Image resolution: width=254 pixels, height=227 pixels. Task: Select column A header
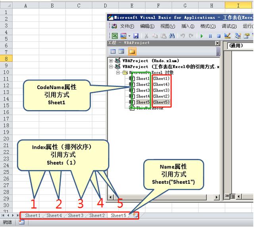[x=25, y=6]
